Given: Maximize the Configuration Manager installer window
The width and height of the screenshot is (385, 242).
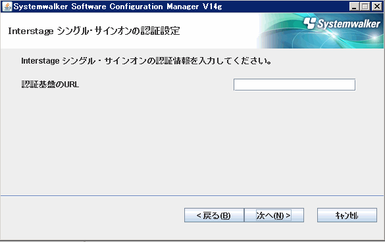Looking at the screenshot, I should 365,7.
